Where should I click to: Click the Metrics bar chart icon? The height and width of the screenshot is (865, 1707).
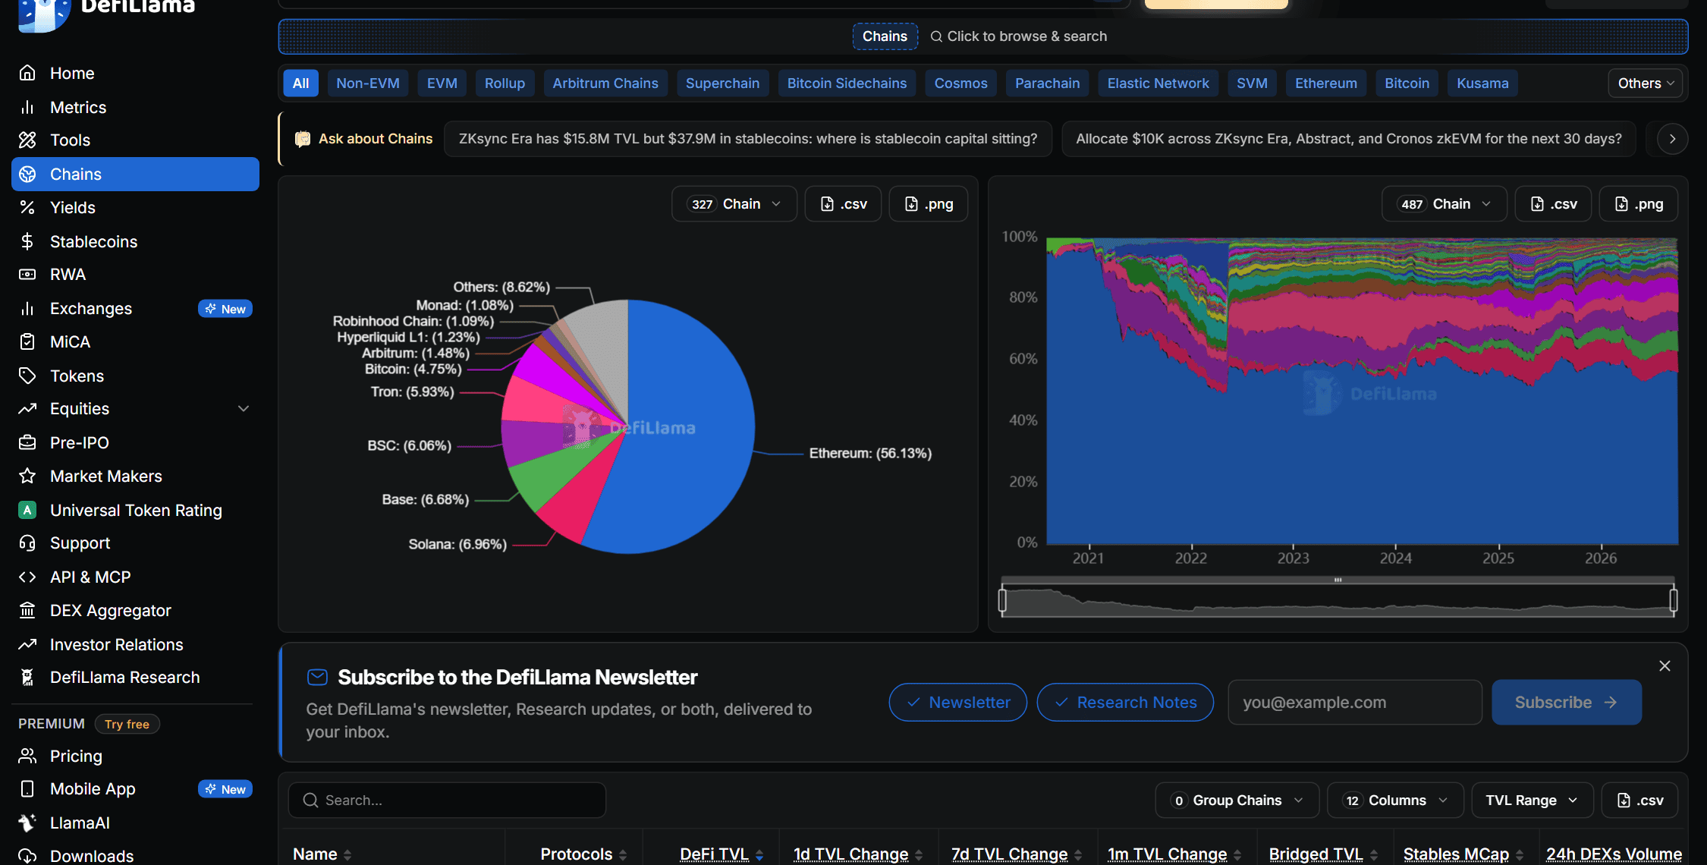tap(27, 107)
